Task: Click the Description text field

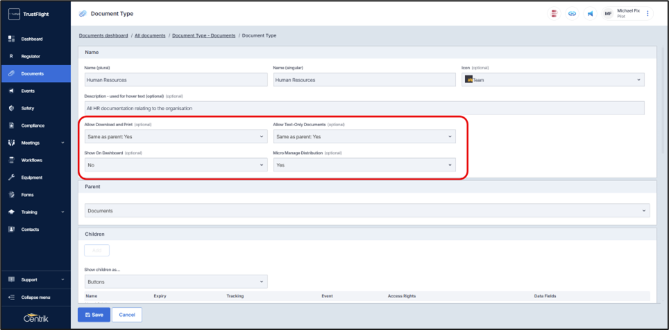Action: [x=364, y=108]
